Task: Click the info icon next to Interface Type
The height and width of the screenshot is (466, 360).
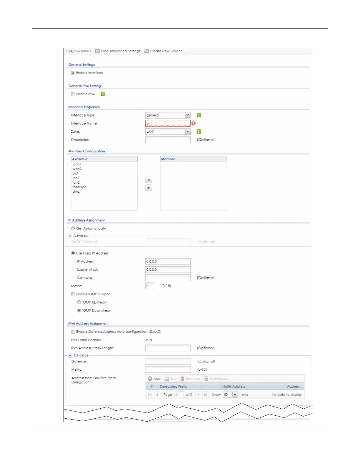Action: pyautogui.click(x=199, y=115)
